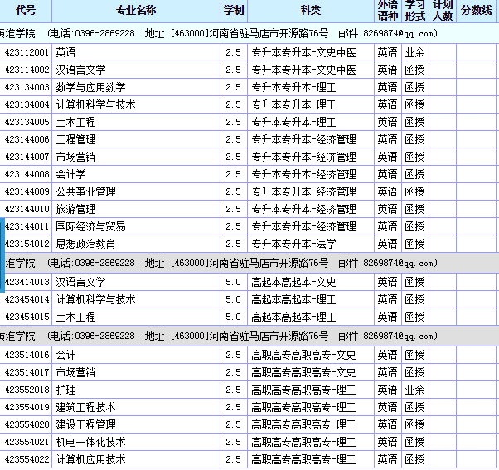Screen dimensions: 499x470
Task: Click the 计划人数 column header
Action: (x=443, y=11)
